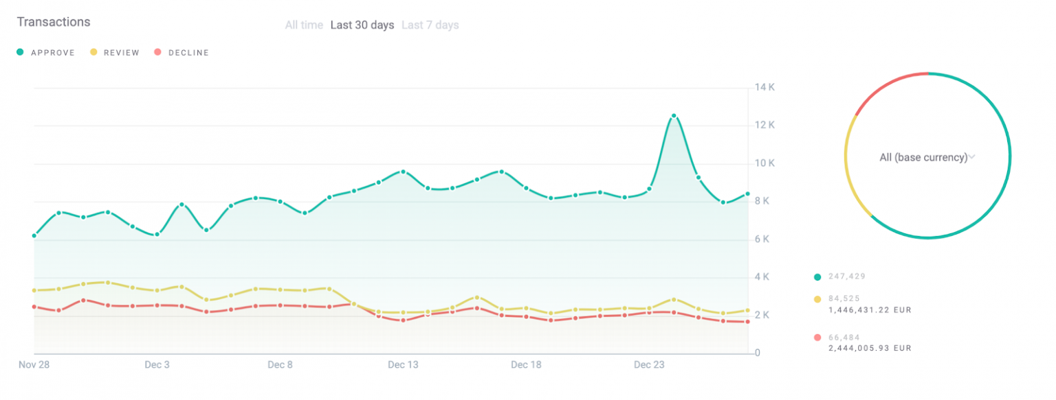Show the Last 7 days range
This screenshot has height=400, width=1056.
click(x=430, y=25)
